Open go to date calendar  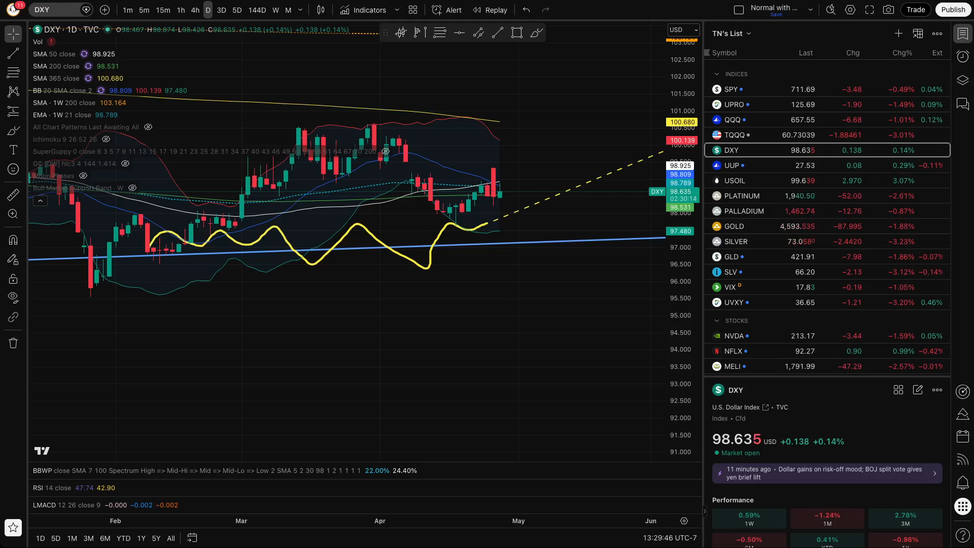[x=192, y=538]
